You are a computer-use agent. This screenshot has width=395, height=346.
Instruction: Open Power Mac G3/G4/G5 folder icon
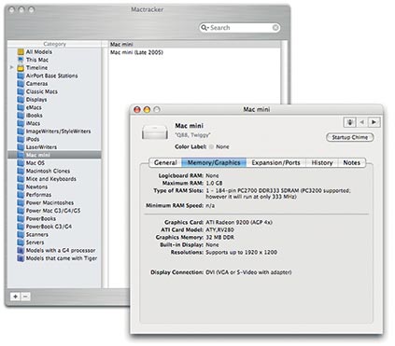pyautogui.click(x=21, y=211)
